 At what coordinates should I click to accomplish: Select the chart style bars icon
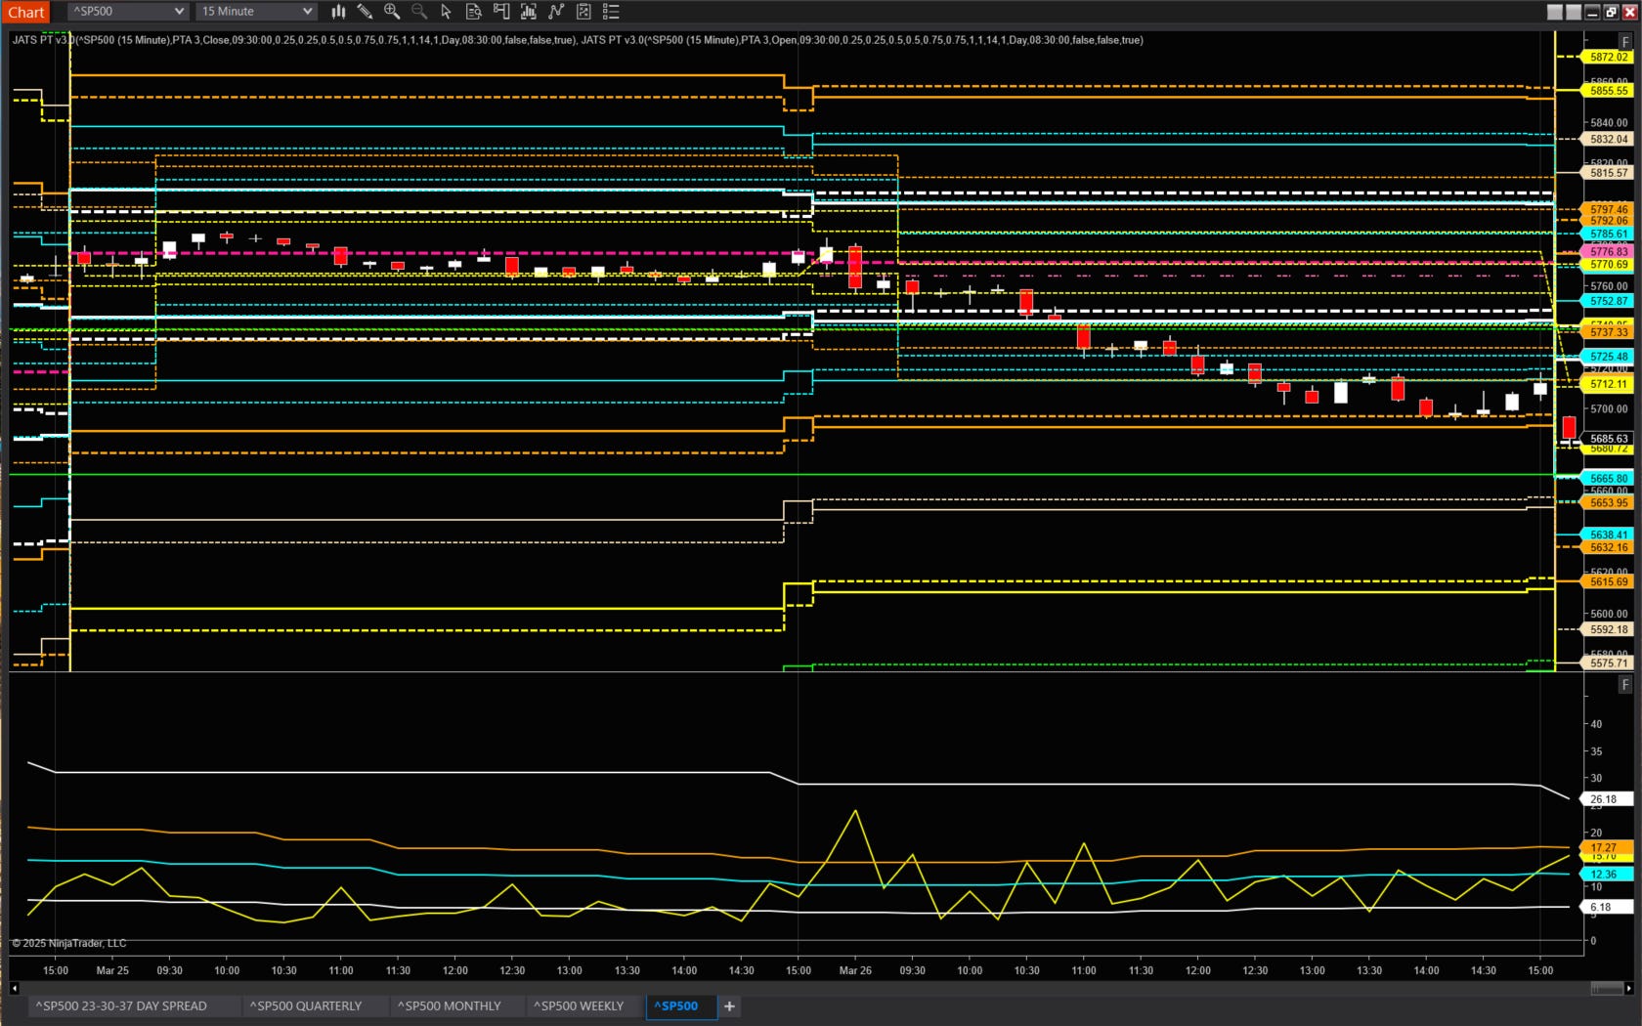[337, 11]
